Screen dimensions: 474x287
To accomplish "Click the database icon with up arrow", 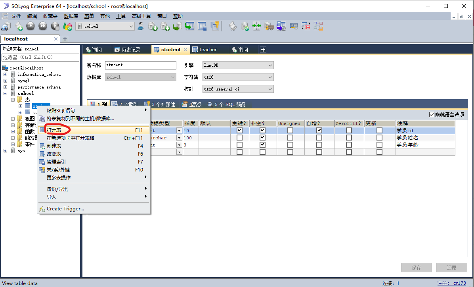I will (165, 26).
